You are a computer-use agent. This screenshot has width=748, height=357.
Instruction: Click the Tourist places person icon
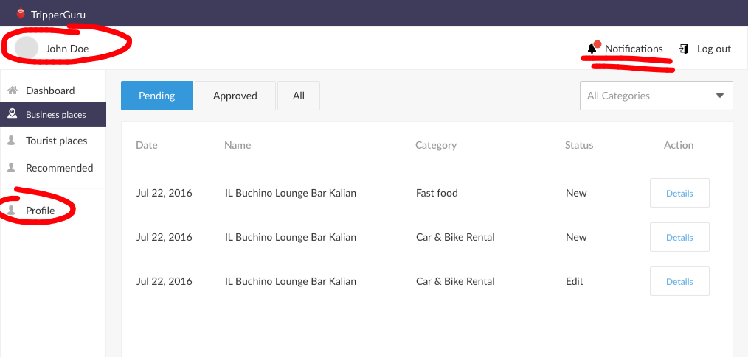[x=12, y=141]
